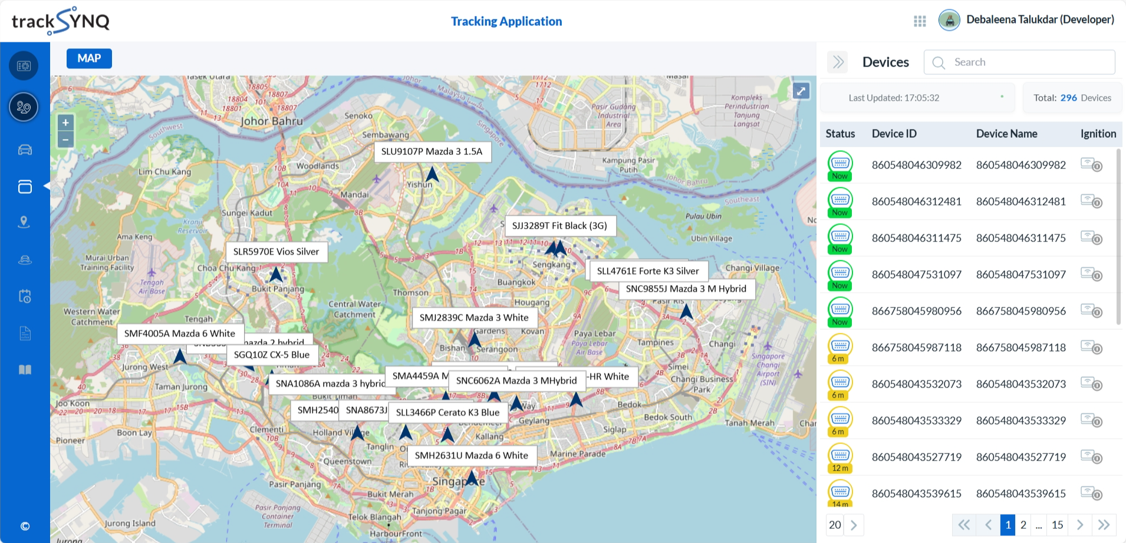Click the location pin sidebar icon
This screenshot has width=1126, height=543.
coord(24,222)
